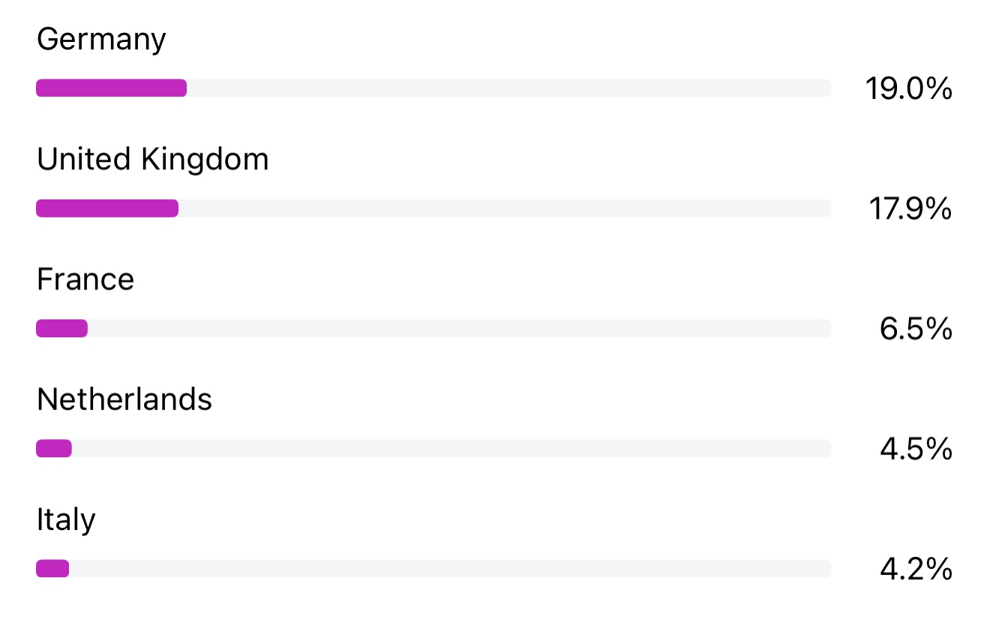
Task: Click the Germany country label
Action: pos(101,40)
